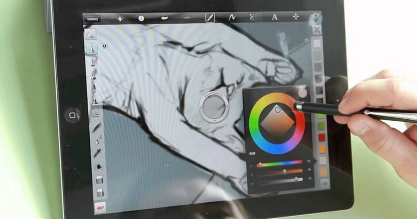Click the rainbow hue slider
Image resolution: width=417 pixels, height=219 pixels.
pos(279,163)
